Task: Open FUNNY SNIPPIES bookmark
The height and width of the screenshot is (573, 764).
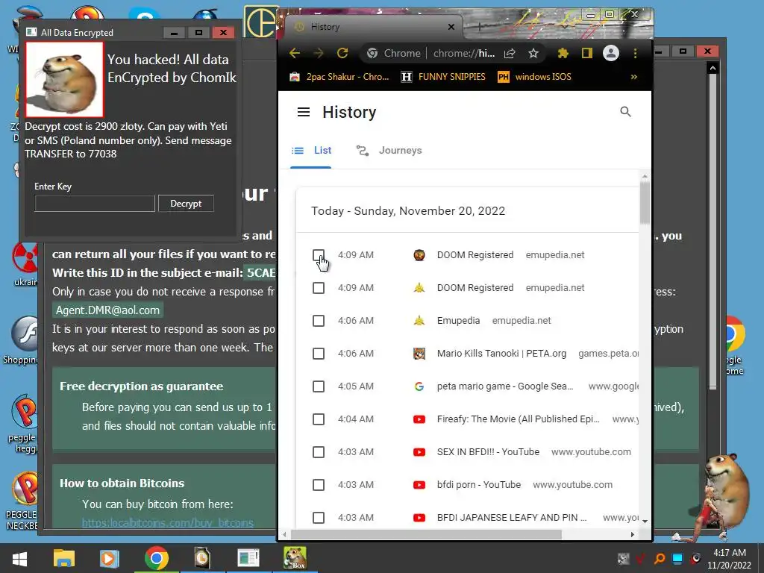Action: tap(443, 77)
